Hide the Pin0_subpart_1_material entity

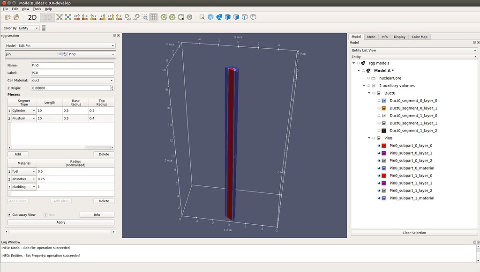(x=379, y=198)
